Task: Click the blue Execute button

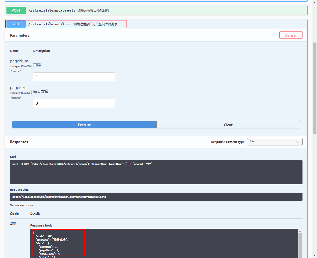Action: click(x=84, y=125)
